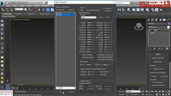Click the Align tool icon
Viewport: 171px width, 96px height.
(123, 10)
